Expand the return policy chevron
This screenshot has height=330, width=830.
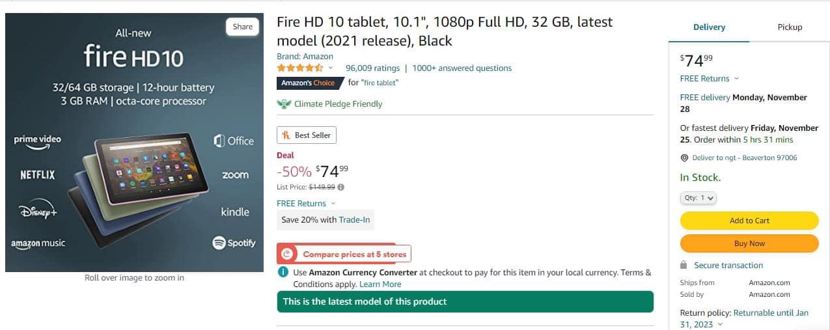point(720,325)
